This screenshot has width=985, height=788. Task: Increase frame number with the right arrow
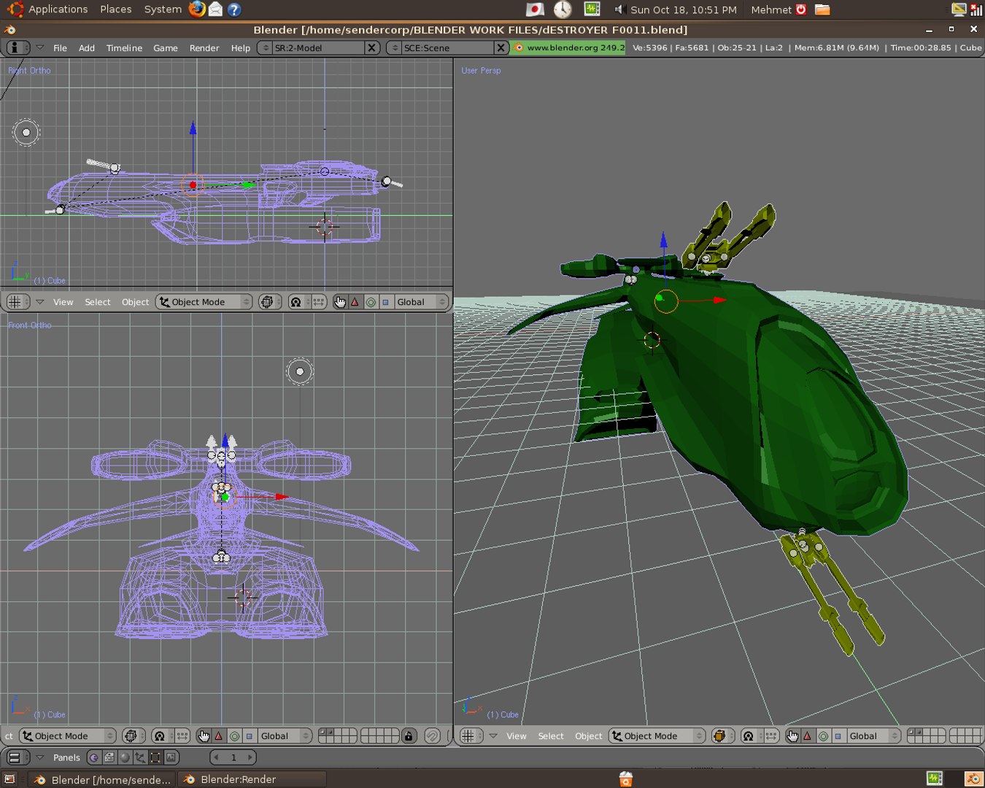coord(250,757)
